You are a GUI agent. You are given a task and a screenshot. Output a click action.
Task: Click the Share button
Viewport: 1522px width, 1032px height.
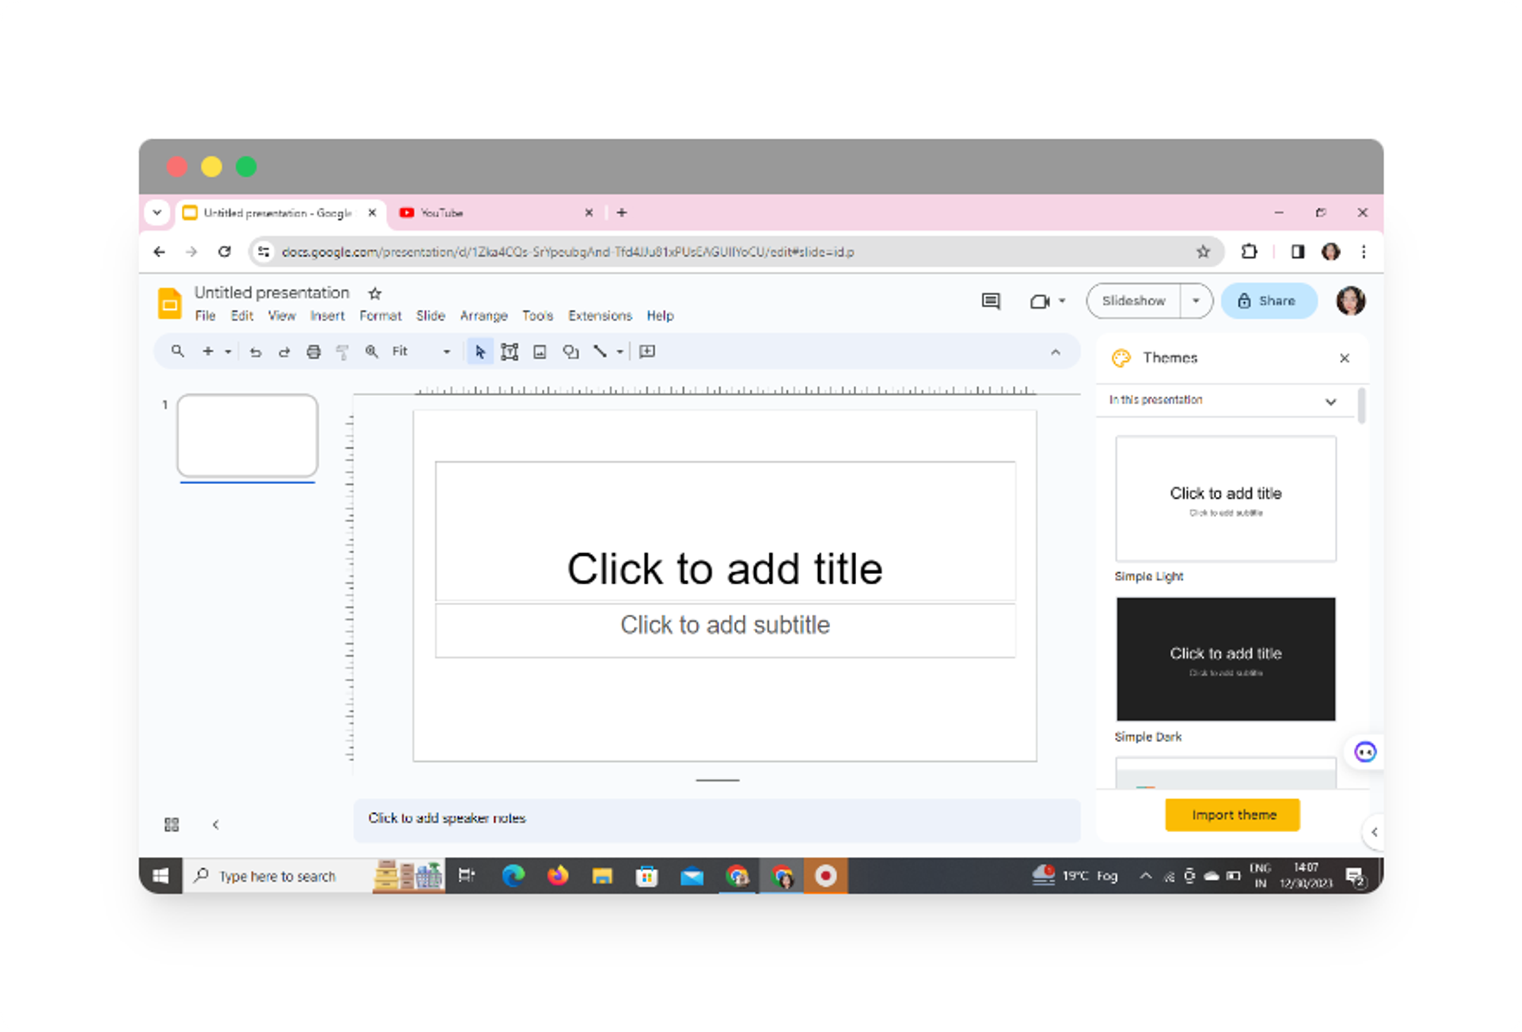tap(1268, 301)
